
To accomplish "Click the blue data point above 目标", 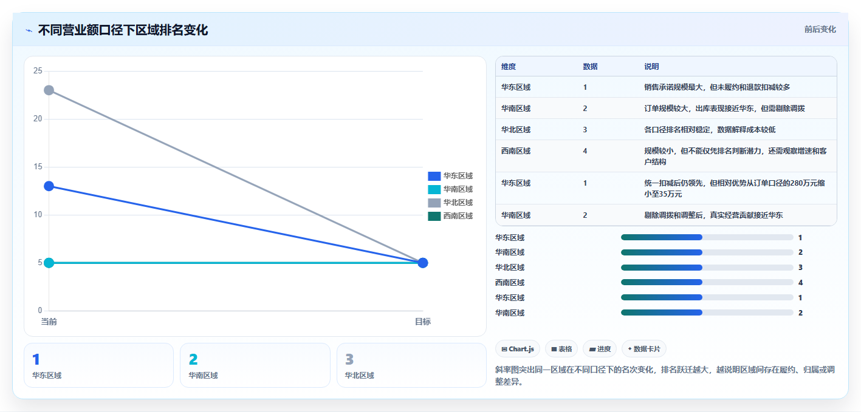I will point(423,263).
